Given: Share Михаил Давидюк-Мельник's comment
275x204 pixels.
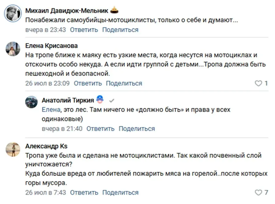Looking at the screenshot, I should pos(120,30).
